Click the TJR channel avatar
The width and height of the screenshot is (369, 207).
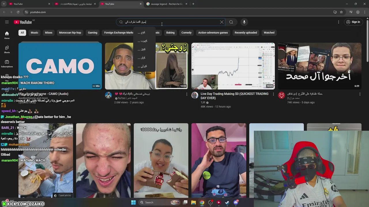point(195,95)
